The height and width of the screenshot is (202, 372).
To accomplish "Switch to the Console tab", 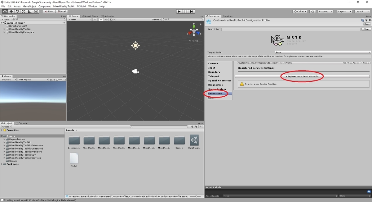I will coord(22,123).
